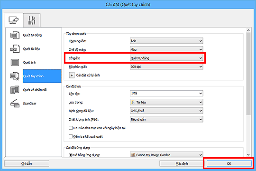Select the Quét tùy chỉnh custom icon
The image size is (256, 171).
(x=15, y=76)
